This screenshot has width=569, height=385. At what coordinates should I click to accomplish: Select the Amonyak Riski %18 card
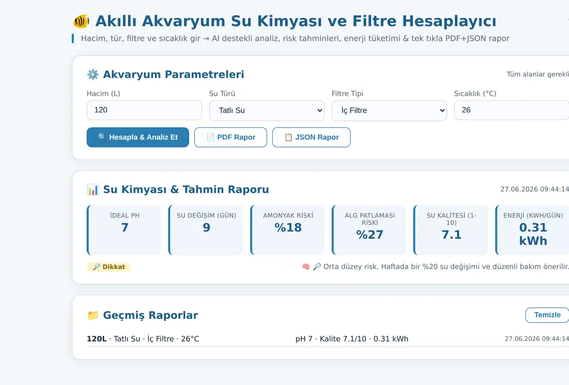pos(287,230)
